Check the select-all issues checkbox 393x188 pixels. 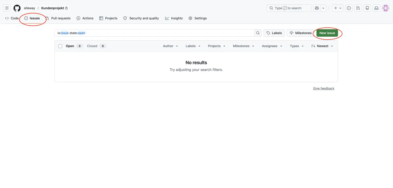[x=60, y=46]
